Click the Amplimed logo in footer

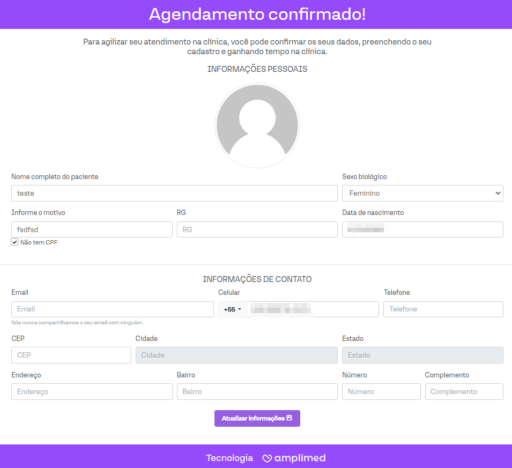(x=294, y=458)
